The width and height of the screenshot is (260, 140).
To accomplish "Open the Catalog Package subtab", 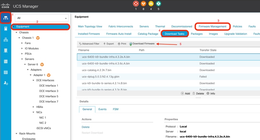I will tap(148, 34).
